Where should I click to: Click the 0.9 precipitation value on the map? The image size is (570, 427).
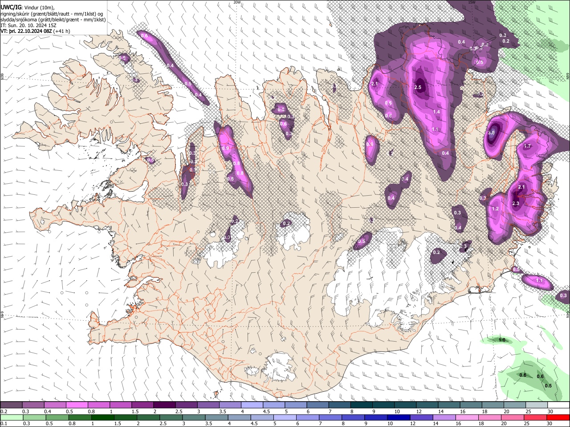point(225,148)
